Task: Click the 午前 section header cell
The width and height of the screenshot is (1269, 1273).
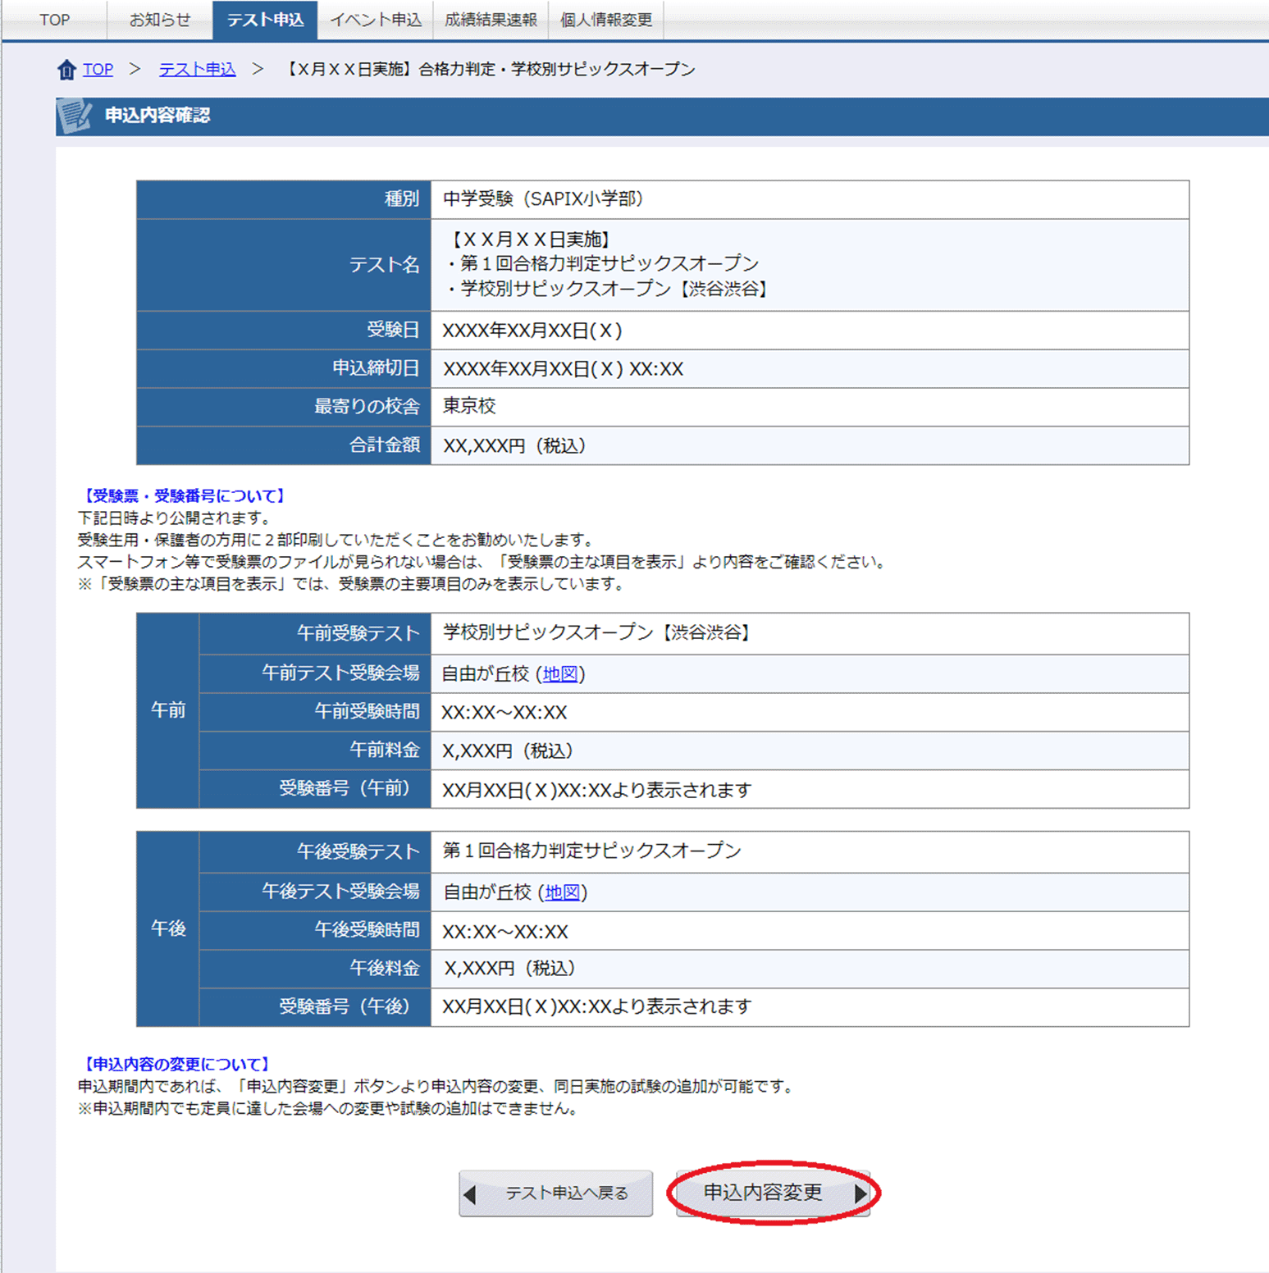Action: tap(168, 710)
